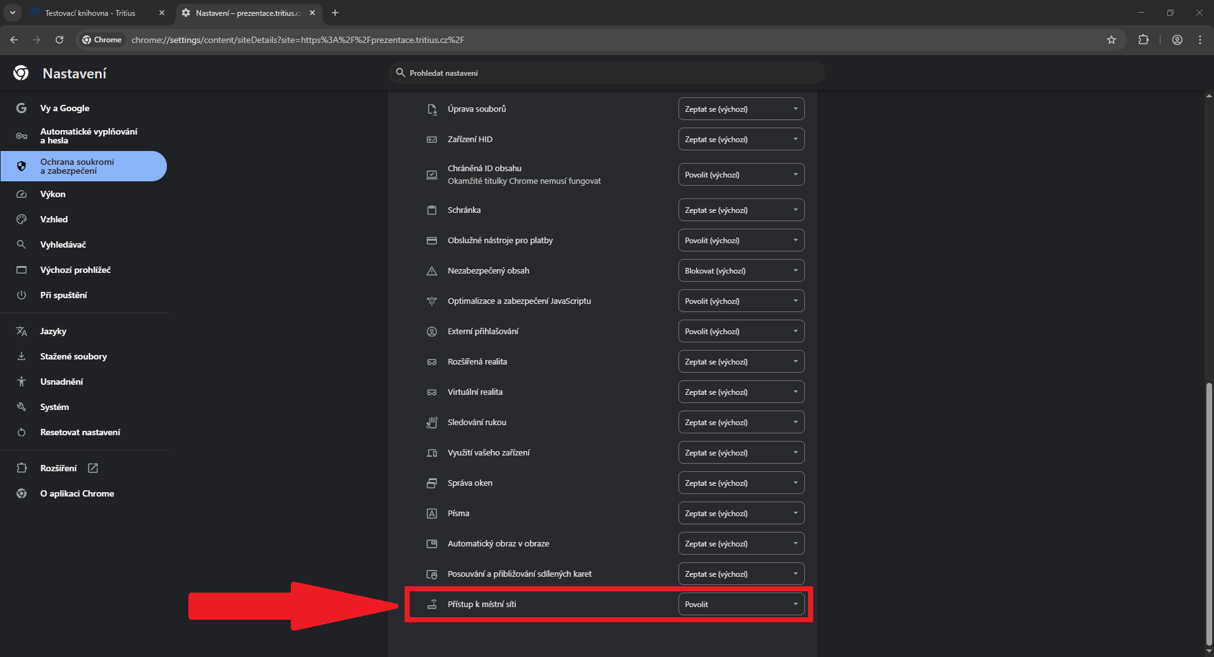This screenshot has height=657, width=1214.
Task: Open the Chráněná ID obsahu dropdown
Action: 740,175
